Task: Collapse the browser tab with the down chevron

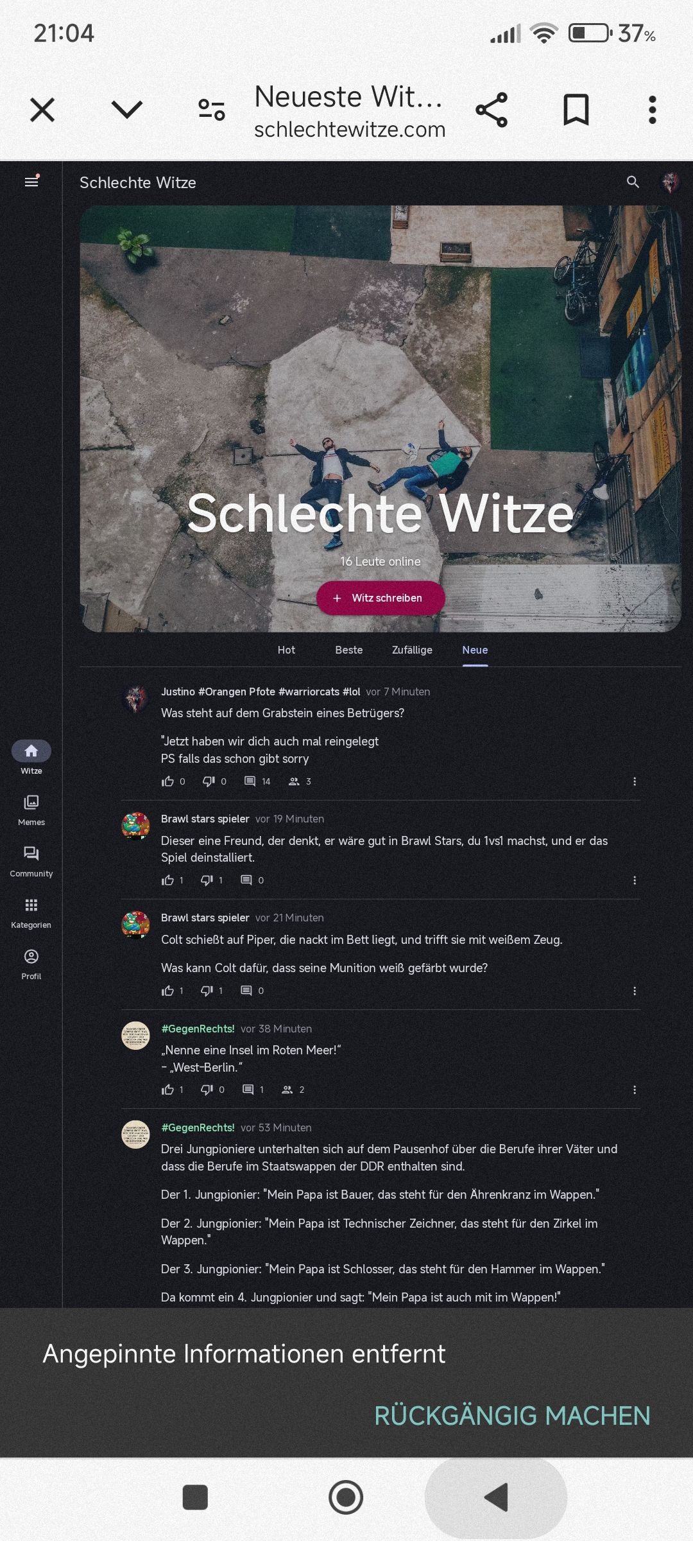Action: coord(127,110)
